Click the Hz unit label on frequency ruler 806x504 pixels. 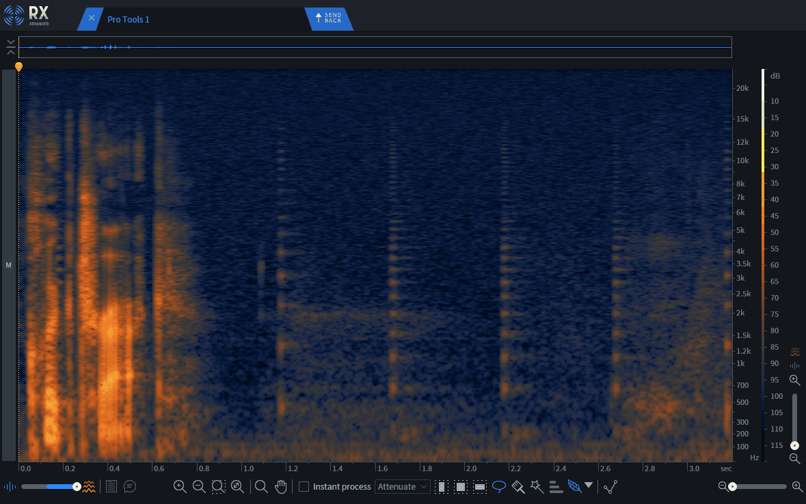coord(754,458)
